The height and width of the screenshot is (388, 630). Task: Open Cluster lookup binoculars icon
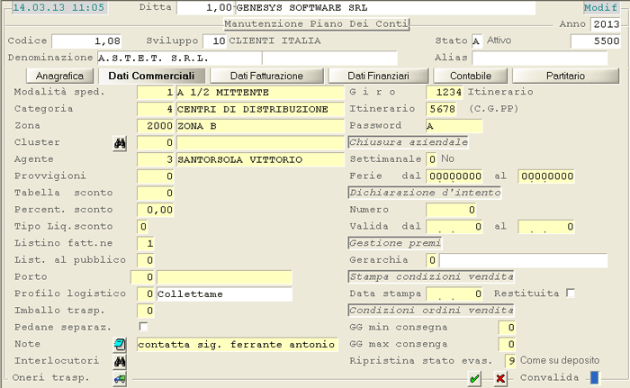pos(119,143)
